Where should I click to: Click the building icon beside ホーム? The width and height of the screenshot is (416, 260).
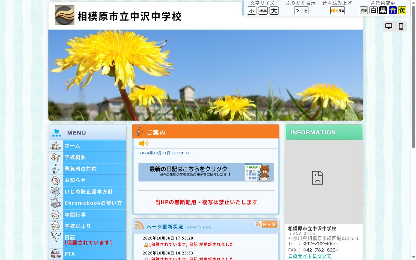point(56,146)
